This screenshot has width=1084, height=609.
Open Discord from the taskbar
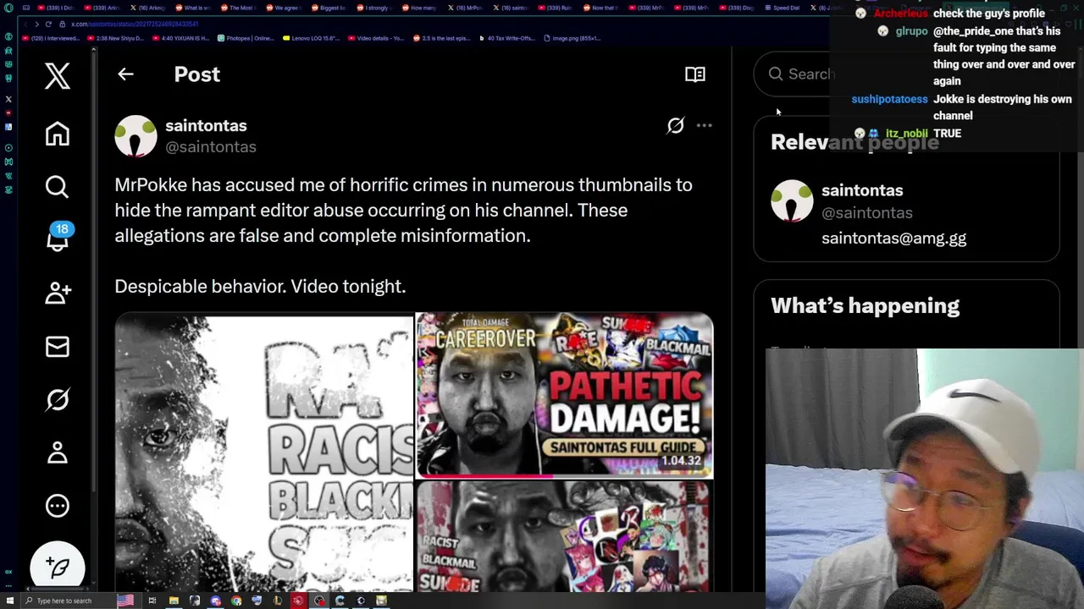tap(215, 601)
